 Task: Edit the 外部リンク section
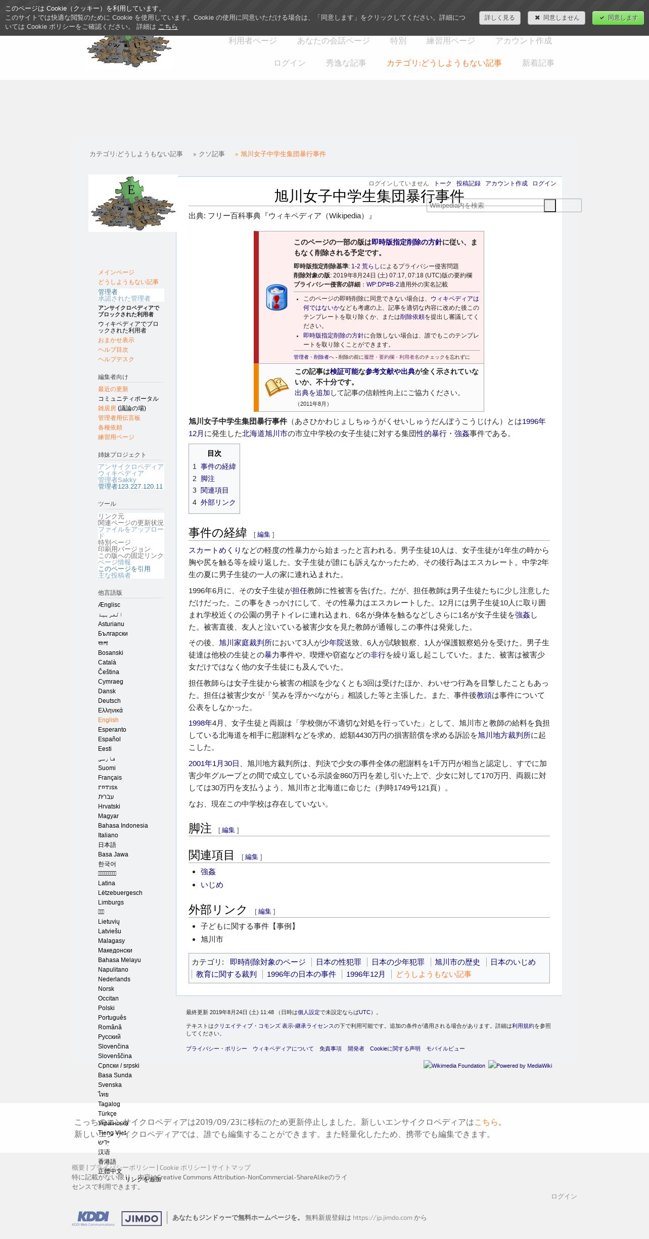click(x=265, y=912)
